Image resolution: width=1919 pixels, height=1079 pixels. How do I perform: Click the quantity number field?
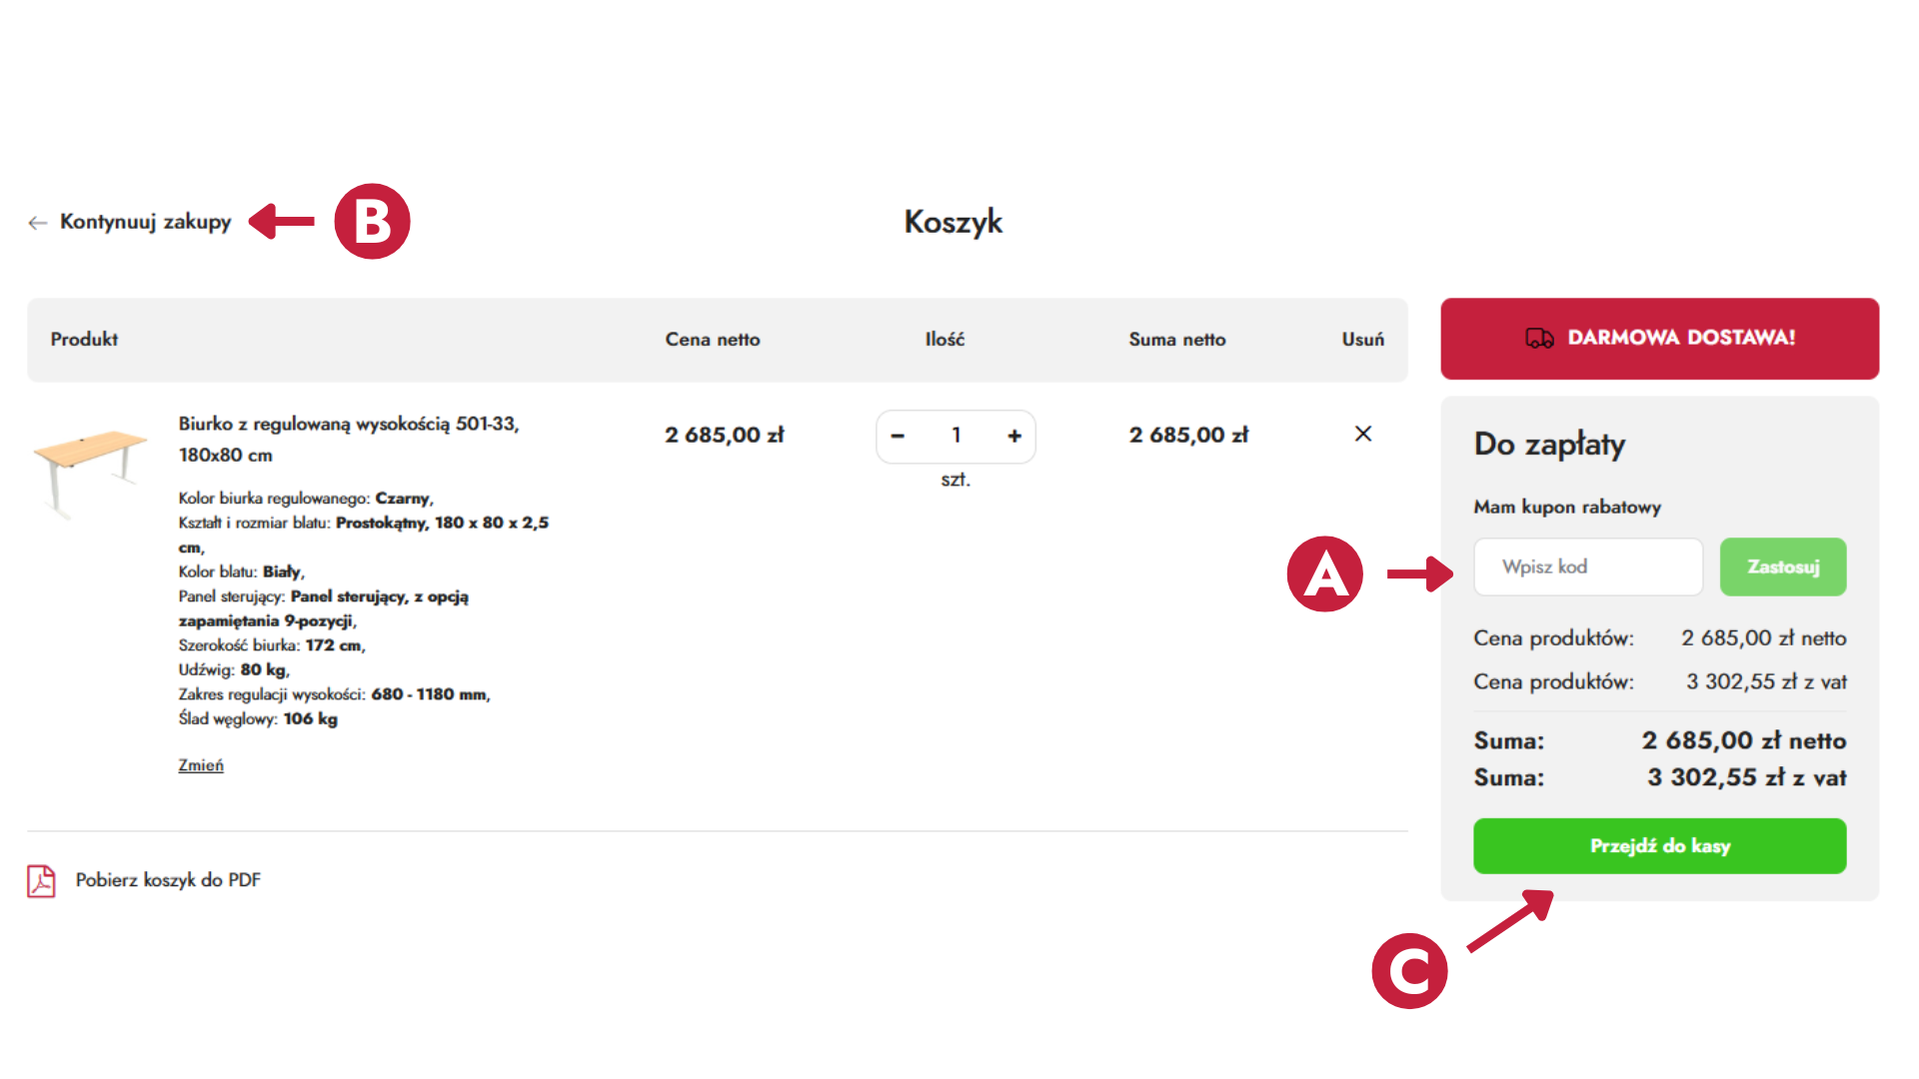coord(957,436)
